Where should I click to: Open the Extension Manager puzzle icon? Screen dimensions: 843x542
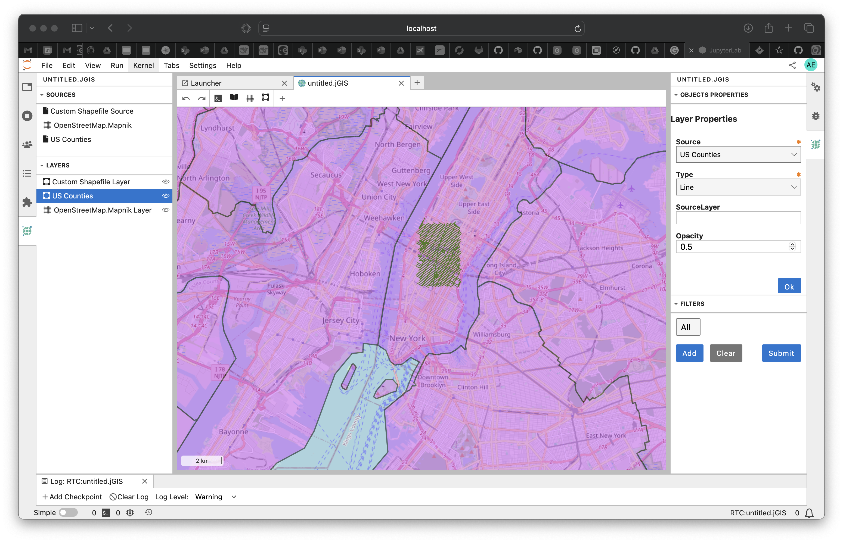point(27,202)
